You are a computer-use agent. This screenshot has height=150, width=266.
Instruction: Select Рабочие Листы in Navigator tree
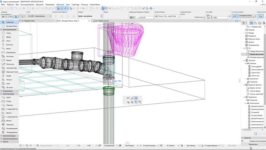pyautogui.click(x=253, y=39)
